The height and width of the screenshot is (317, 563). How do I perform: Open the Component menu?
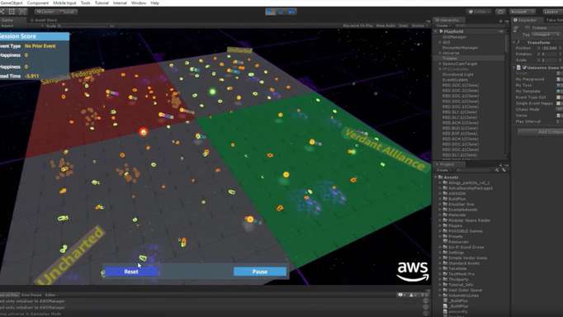[38, 2]
